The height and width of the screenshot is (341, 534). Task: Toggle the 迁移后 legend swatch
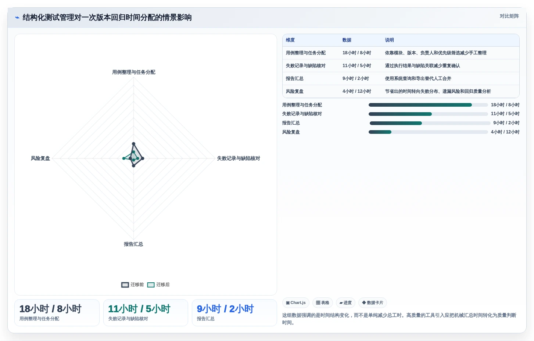pyautogui.click(x=151, y=285)
